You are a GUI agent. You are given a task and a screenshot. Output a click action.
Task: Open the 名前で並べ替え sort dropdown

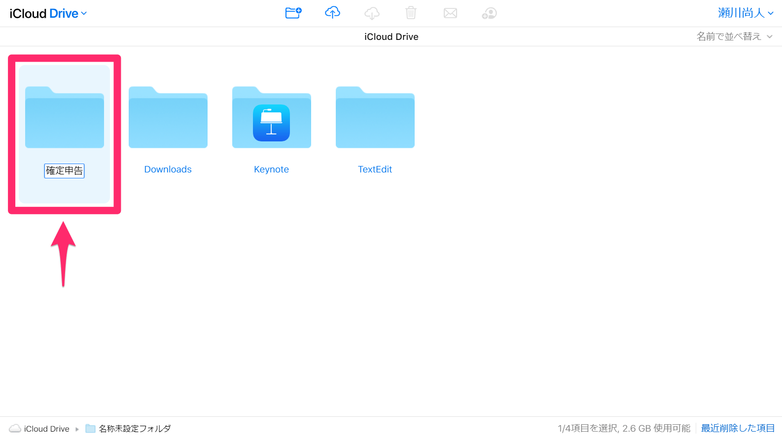[734, 36]
